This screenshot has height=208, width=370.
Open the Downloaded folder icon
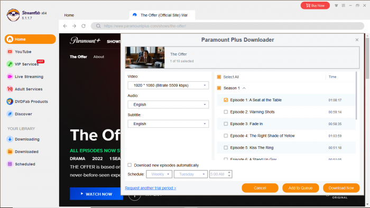[10, 152]
